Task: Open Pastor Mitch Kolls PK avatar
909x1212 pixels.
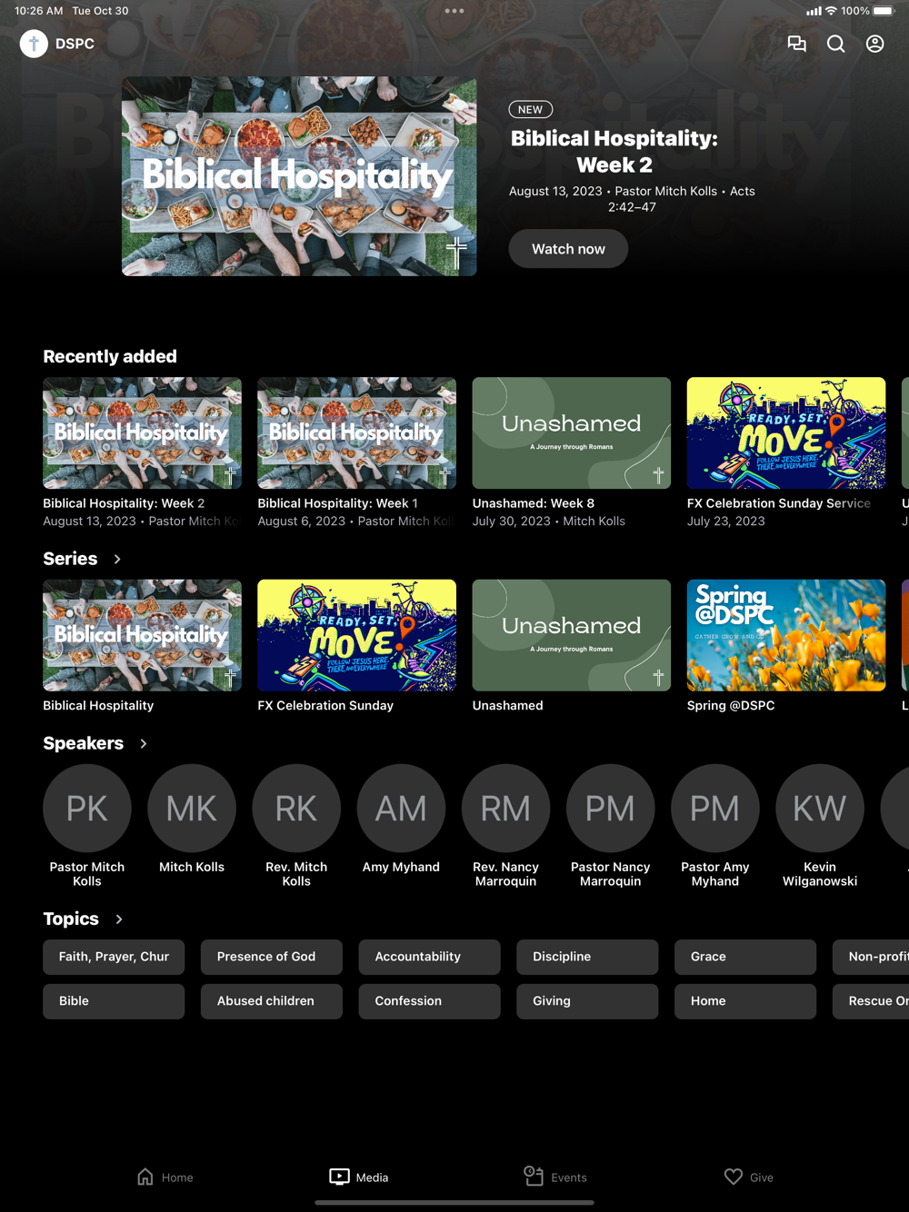Action: click(x=87, y=808)
